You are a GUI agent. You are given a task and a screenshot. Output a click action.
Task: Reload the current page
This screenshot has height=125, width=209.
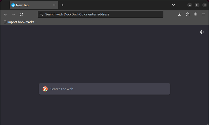click(21, 14)
